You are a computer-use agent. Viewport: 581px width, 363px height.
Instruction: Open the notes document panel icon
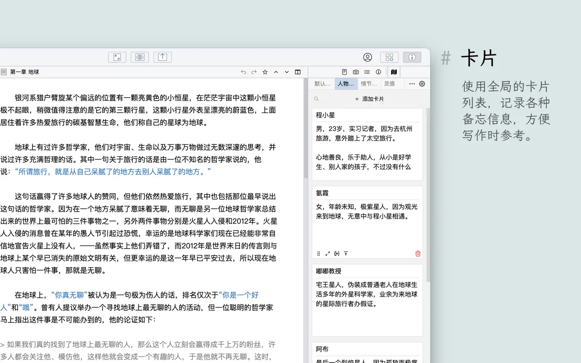click(x=344, y=72)
